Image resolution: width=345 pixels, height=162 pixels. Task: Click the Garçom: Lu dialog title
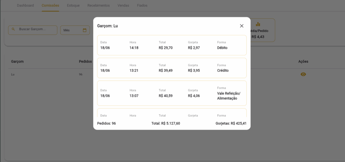tap(107, 26)
